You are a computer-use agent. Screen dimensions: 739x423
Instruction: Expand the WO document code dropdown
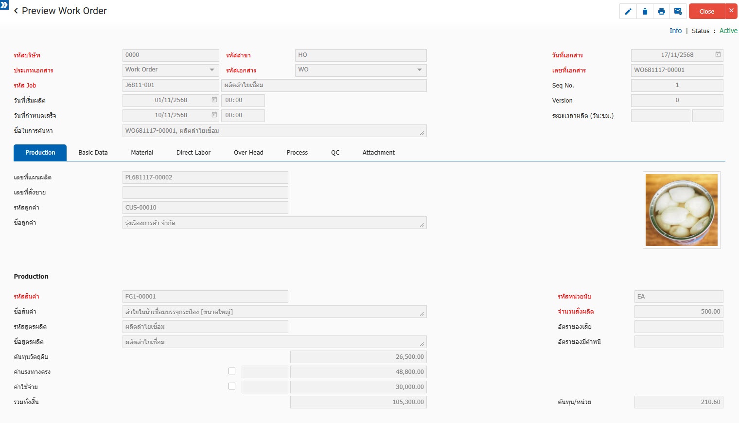click(419, 70)
